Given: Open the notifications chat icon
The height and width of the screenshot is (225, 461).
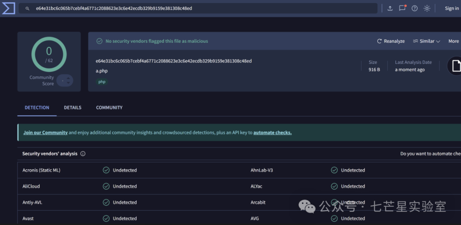Looking at the screenshot, I should (402, 8).
